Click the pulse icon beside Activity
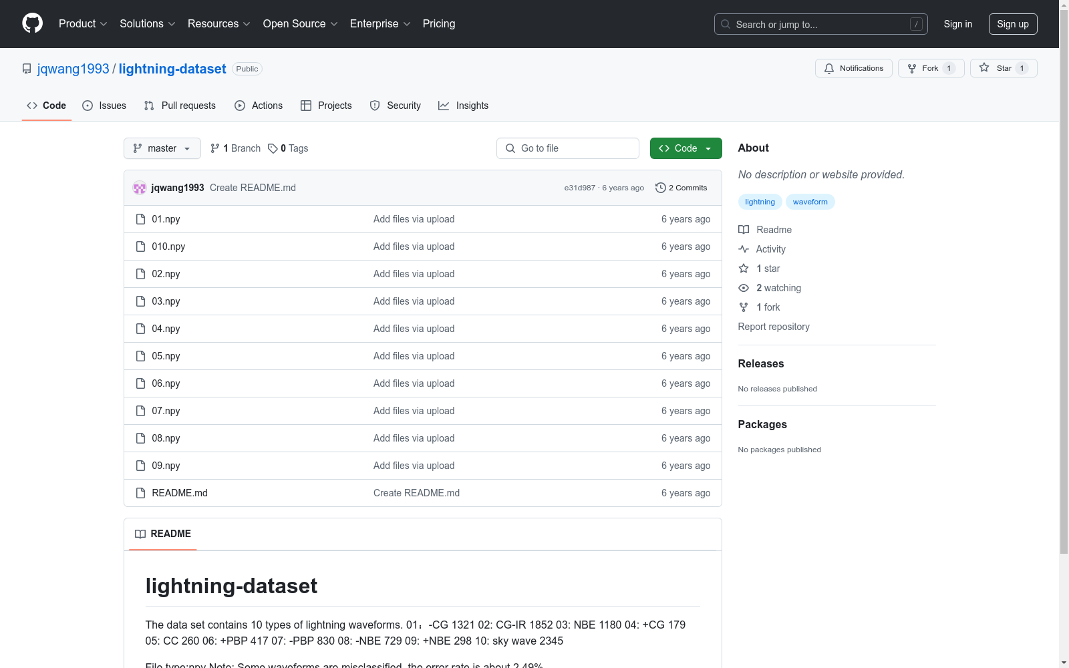 [x=744, y=249]
